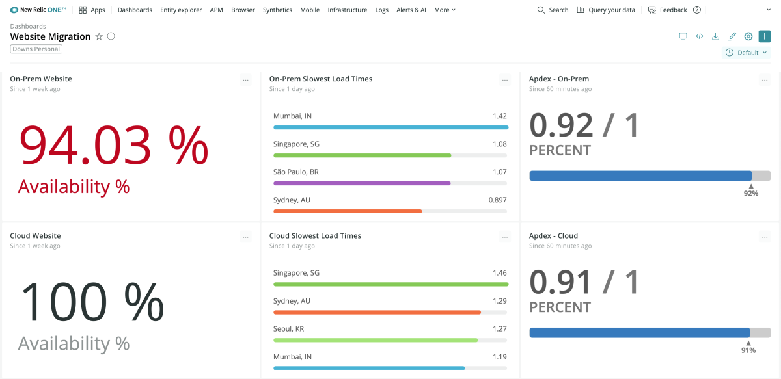This screenshot has width=781, height=379.
Task: Click the 1.42 value next to Mumbai, IN
Action: click(x=500, y=116)
